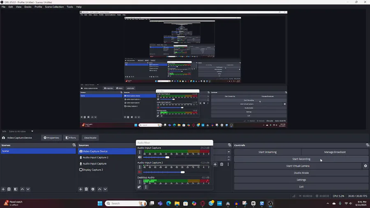Decrease transition duration with down arrow

tap(229, 159)
